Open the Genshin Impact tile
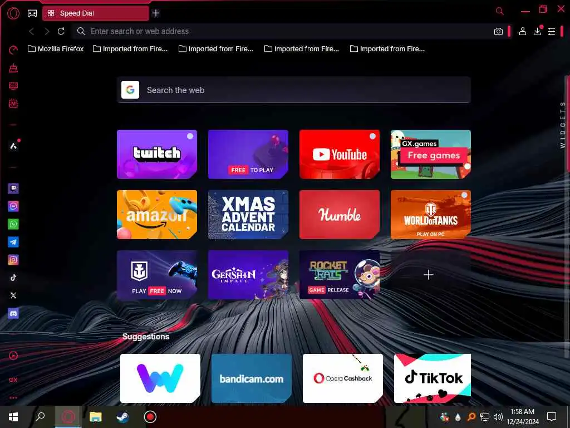Viewport: 570px width, 428px height. click(x=248, y=275)
